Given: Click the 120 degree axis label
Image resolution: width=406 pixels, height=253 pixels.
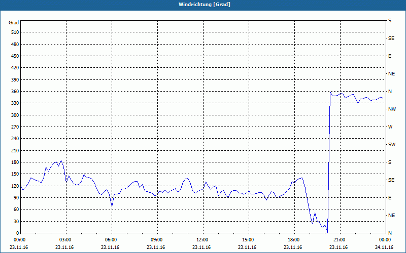Looking at the screenshot, I should pos(15,186).
